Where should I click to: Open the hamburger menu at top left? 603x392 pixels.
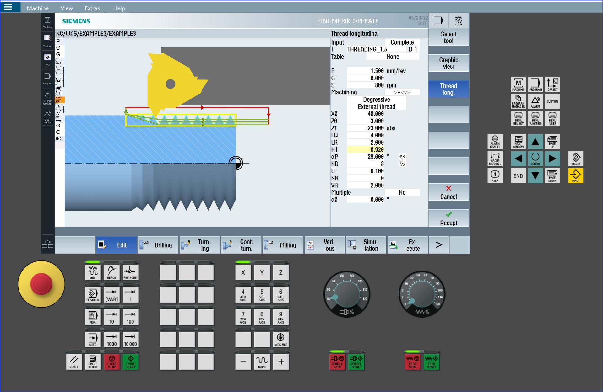click(x=8, y=7)
